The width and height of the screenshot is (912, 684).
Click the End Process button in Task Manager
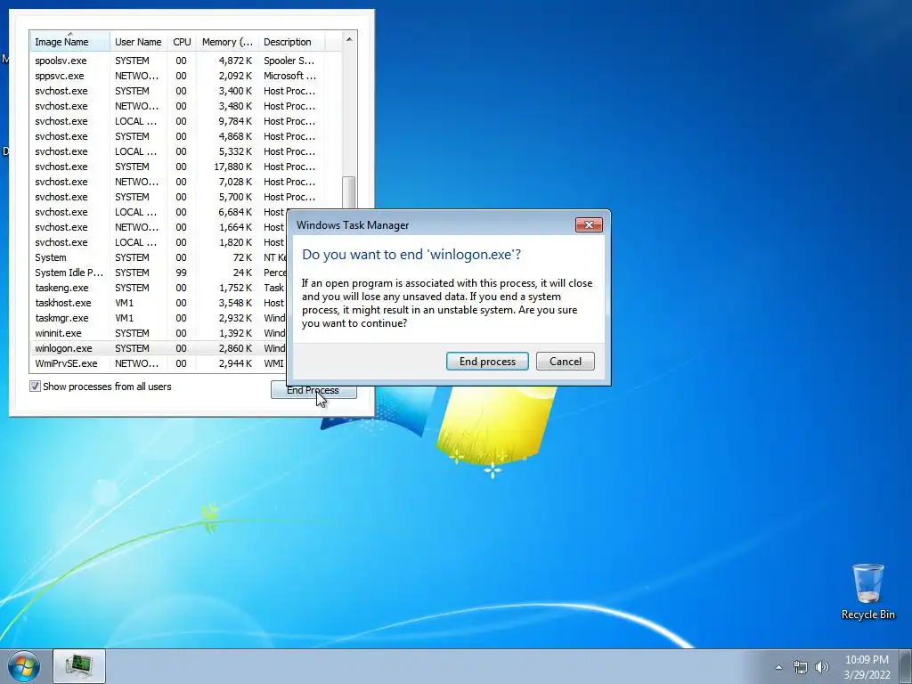point(313,390)
